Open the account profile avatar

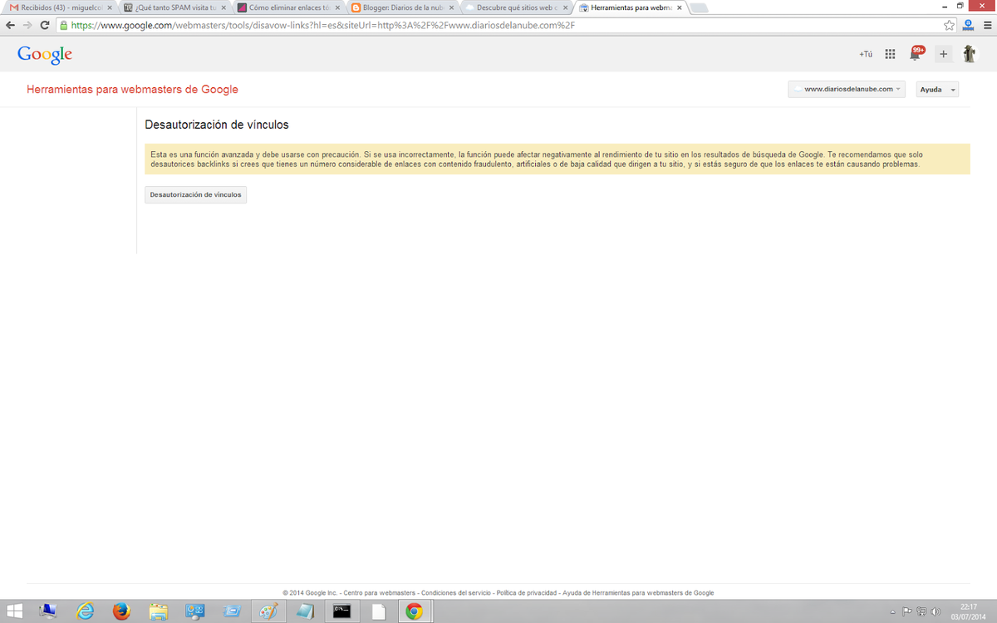tap(969, 54)
